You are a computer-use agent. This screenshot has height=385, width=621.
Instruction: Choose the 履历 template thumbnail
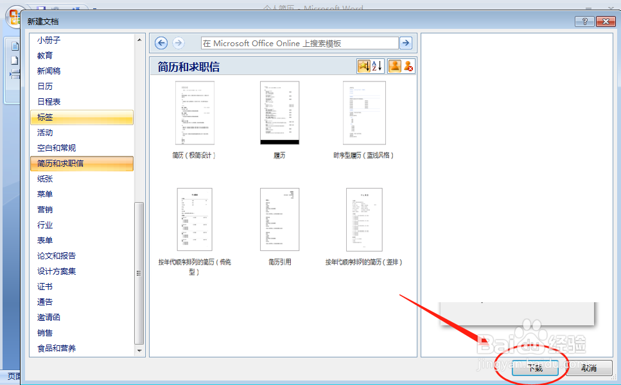pos(279,113)
